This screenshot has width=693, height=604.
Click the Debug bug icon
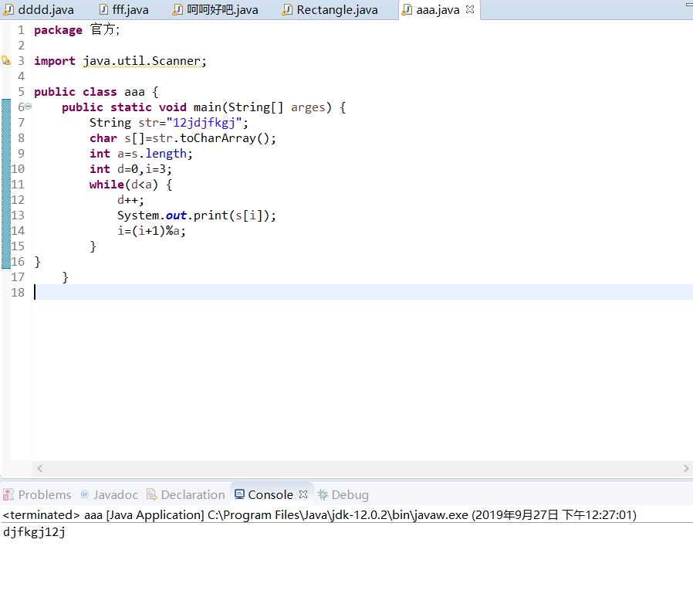pyautogui.click(x=323, y=494)
